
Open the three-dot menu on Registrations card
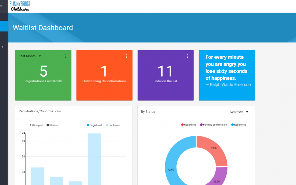tap(65, 56)
